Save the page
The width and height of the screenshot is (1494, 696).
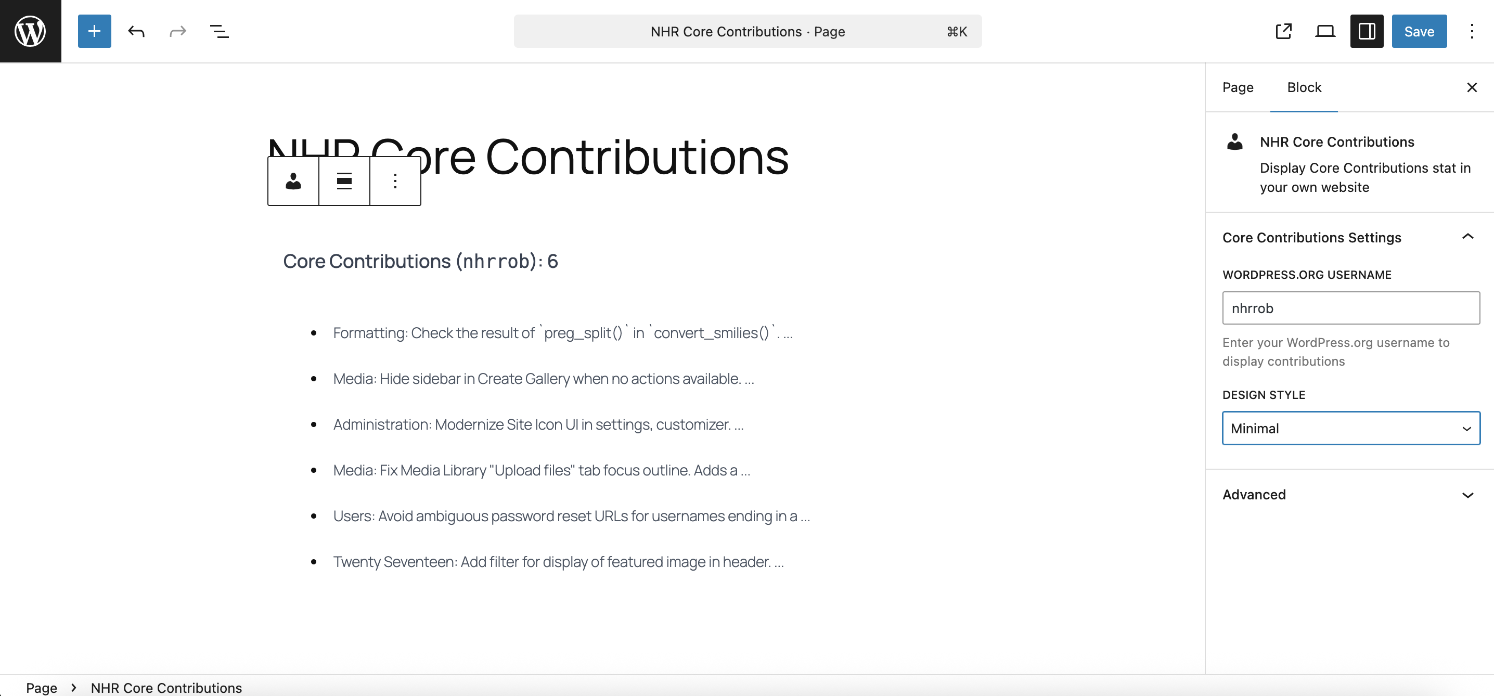(x=1419, y=31)
